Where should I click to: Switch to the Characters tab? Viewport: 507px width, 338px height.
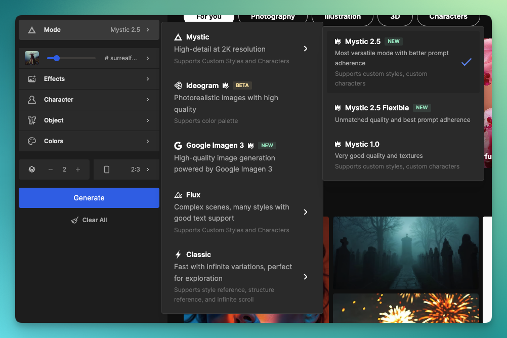[448, 19]
